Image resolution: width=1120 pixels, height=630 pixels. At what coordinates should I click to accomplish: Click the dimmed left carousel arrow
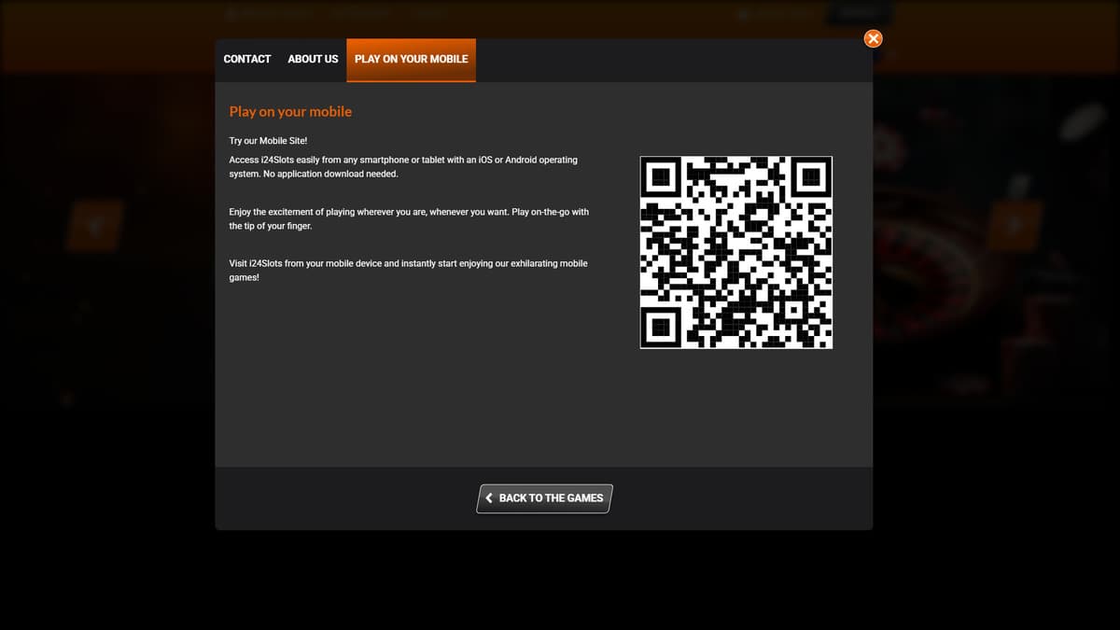click(x=94, y=225)
